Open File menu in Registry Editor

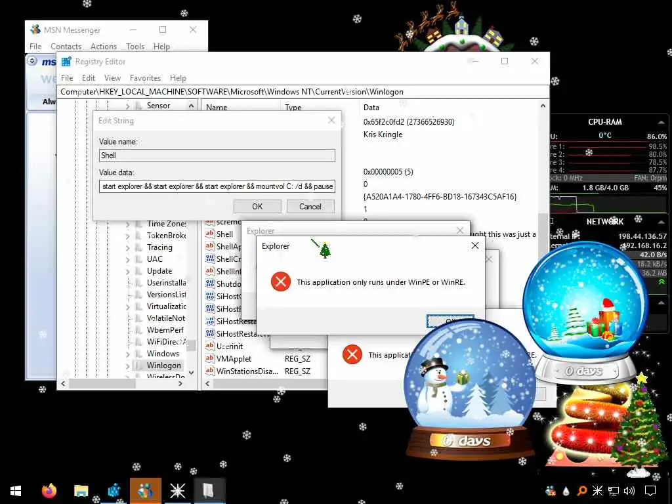coord(67,78)
